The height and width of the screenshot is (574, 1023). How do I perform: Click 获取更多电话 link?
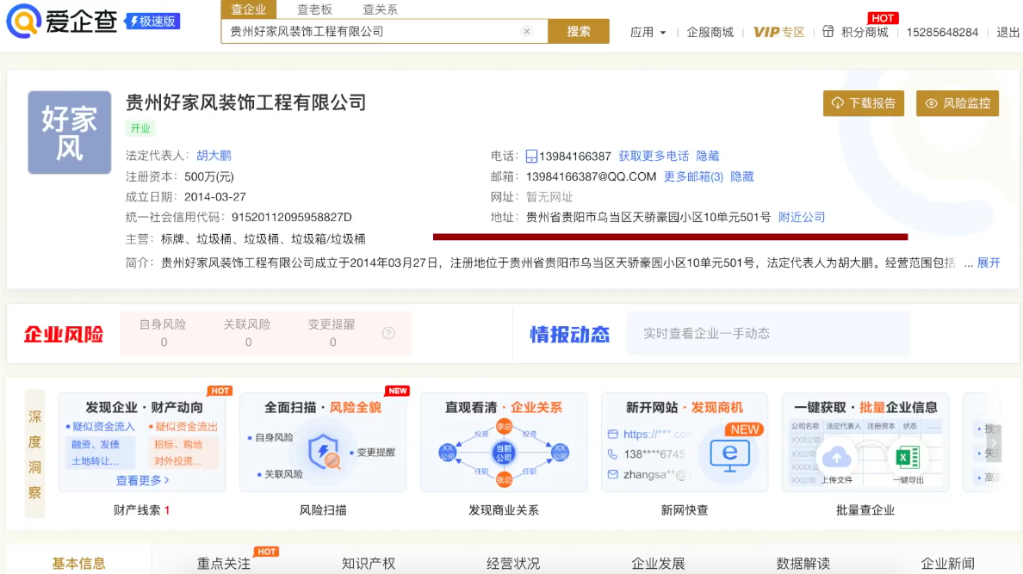(654, 156)
